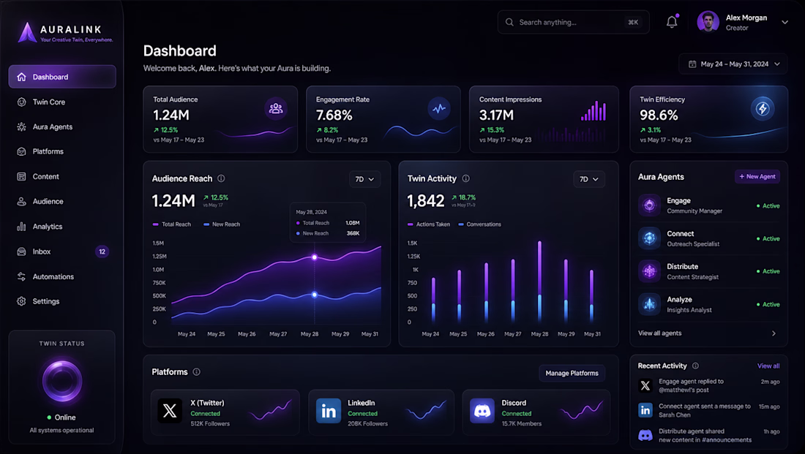Open the Dashboard sidebar item

[x=62, y=77]
